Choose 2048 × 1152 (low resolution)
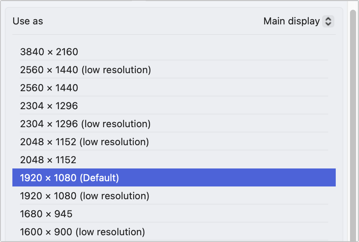This screenshot has height=242, width=359. click(84, 142)
